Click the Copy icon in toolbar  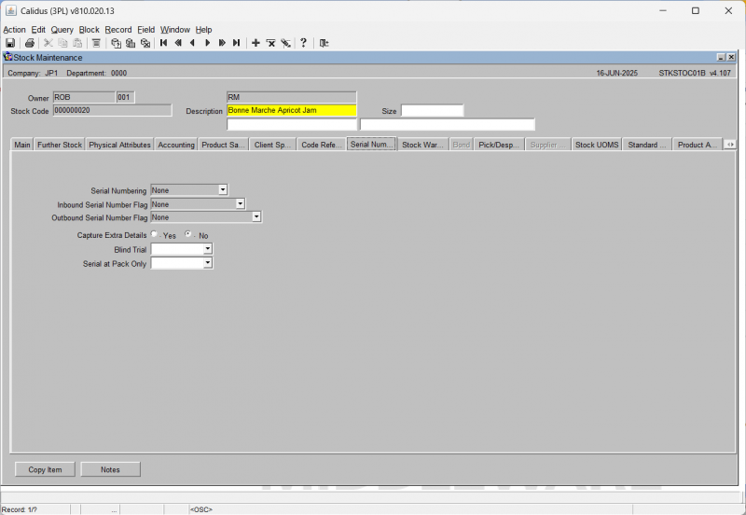(62, 43)
